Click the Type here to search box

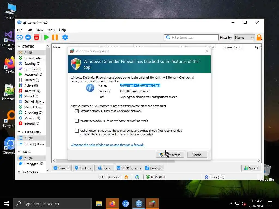[x=52, y=204]
